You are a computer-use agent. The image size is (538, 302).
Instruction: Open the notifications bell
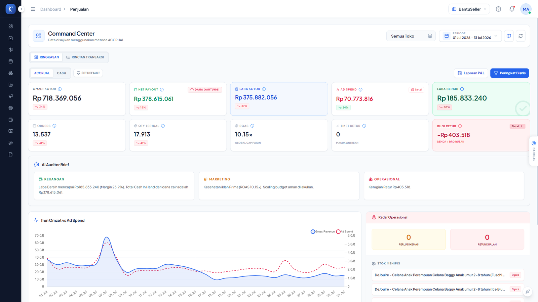tap(512, 9)
